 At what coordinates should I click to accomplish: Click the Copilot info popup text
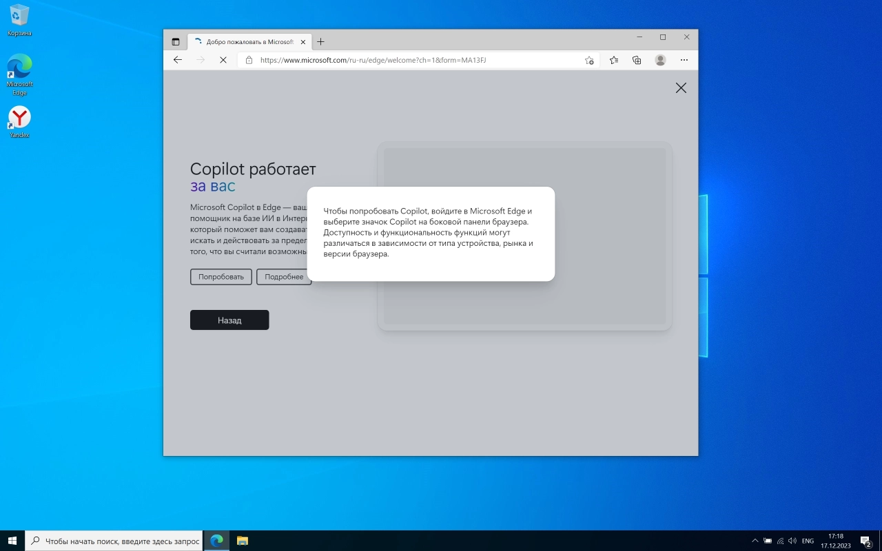pos(428,232)
